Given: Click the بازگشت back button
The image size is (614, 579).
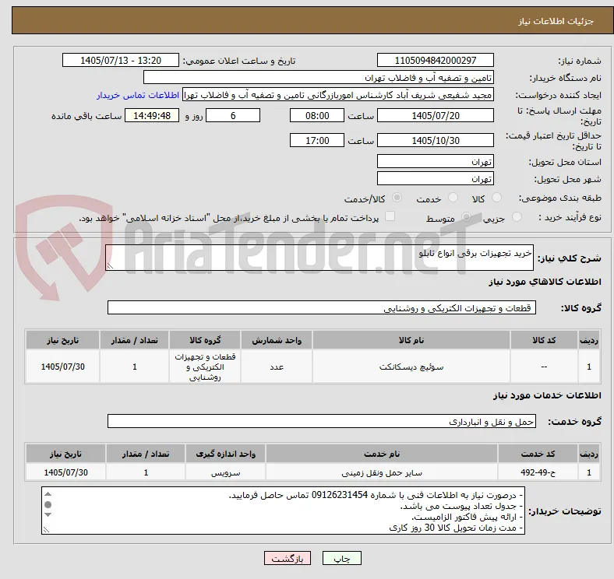Looking at the screenshot, I should pyautogui.click(x=288, y=558).
